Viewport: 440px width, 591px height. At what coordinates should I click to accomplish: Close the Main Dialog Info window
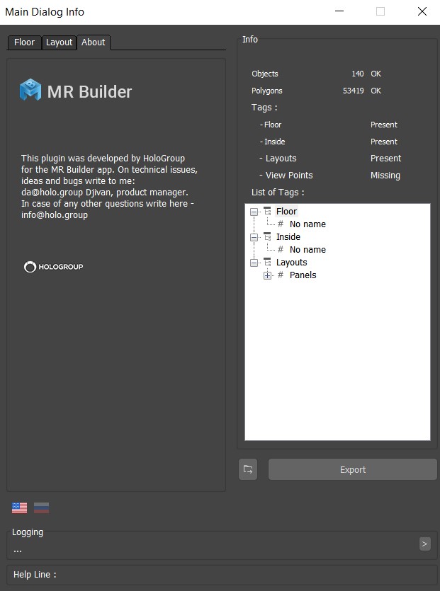point(422,12)
